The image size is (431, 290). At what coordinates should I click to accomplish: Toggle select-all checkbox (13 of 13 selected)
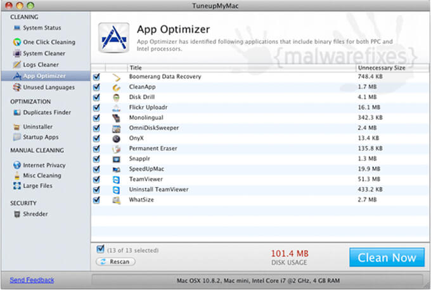click(101, 249)
